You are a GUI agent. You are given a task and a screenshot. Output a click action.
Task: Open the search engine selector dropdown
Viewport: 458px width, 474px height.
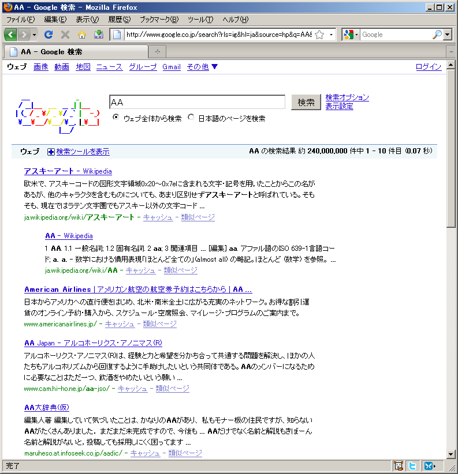(x=351, y=35)
